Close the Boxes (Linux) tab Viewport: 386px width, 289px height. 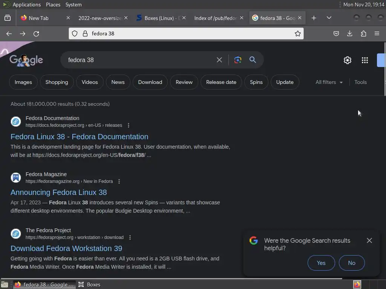pyautogui.click(x=184, y=18)
